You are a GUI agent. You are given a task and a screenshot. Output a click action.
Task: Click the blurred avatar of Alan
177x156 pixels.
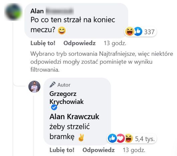point(13,12)
